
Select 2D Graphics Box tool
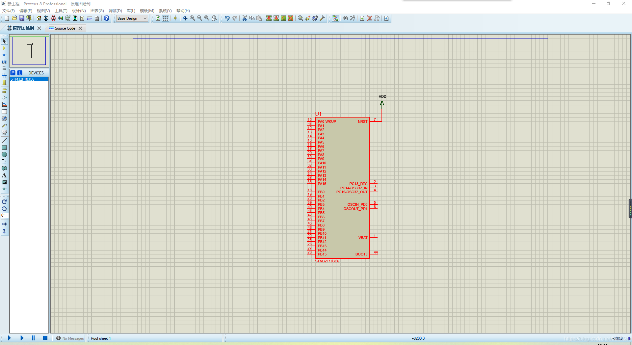click(x=4, y=147)
